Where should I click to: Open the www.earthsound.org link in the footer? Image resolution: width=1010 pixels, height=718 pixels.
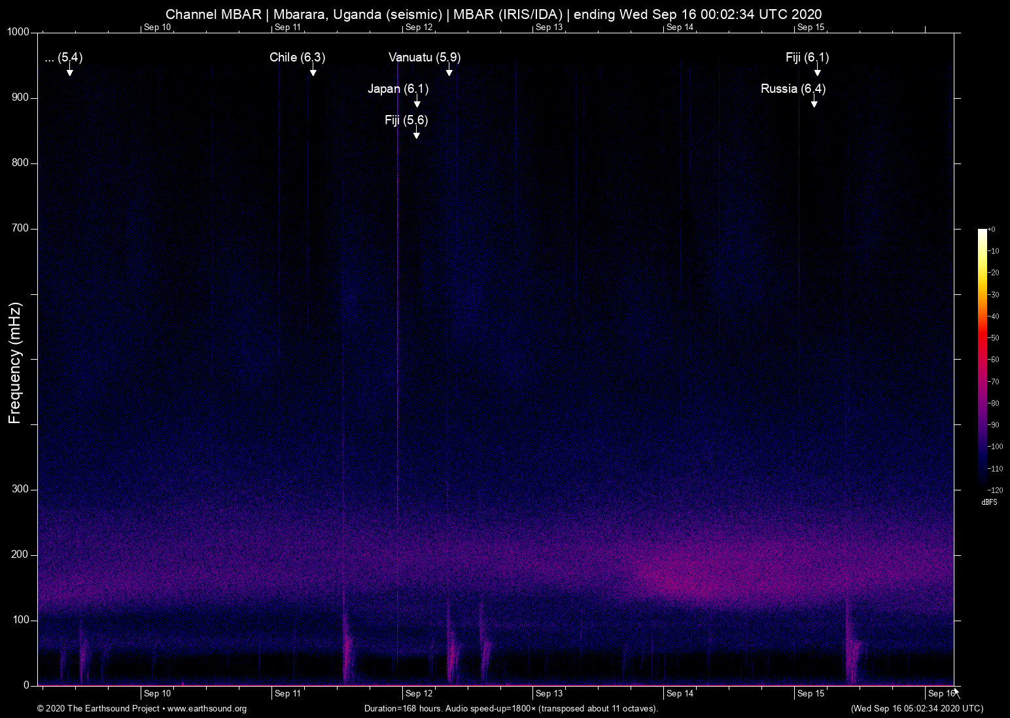click(207, 708)
